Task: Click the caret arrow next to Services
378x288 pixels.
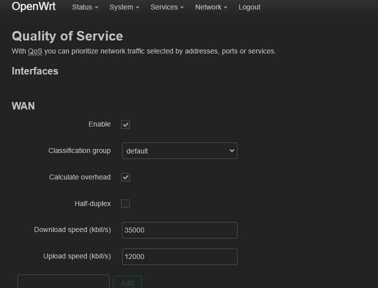Action: click(182, 7)
